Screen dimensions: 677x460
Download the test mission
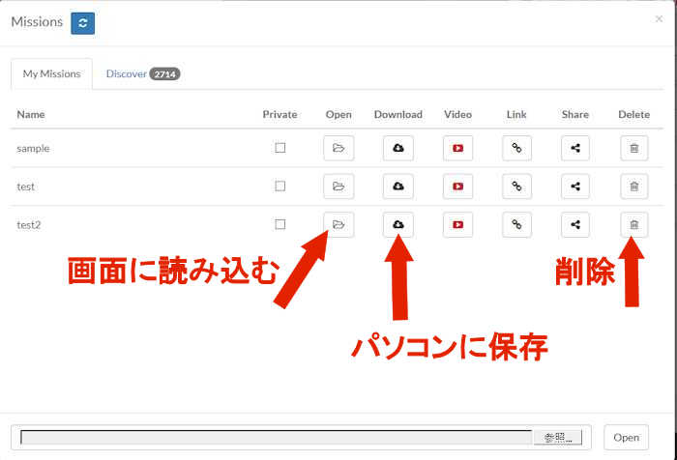pos(397,187)
